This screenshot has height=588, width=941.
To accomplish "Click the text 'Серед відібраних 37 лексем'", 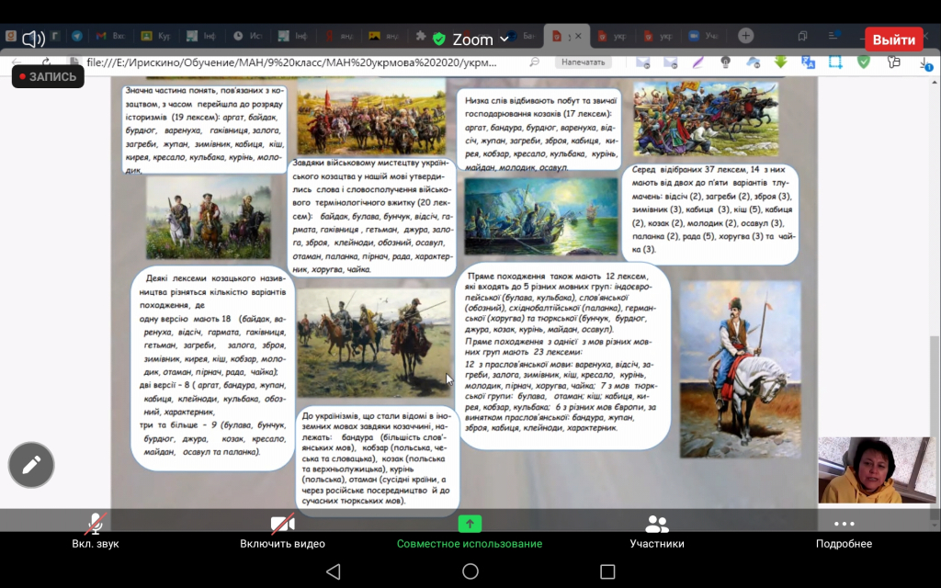I will pos(689,169).
